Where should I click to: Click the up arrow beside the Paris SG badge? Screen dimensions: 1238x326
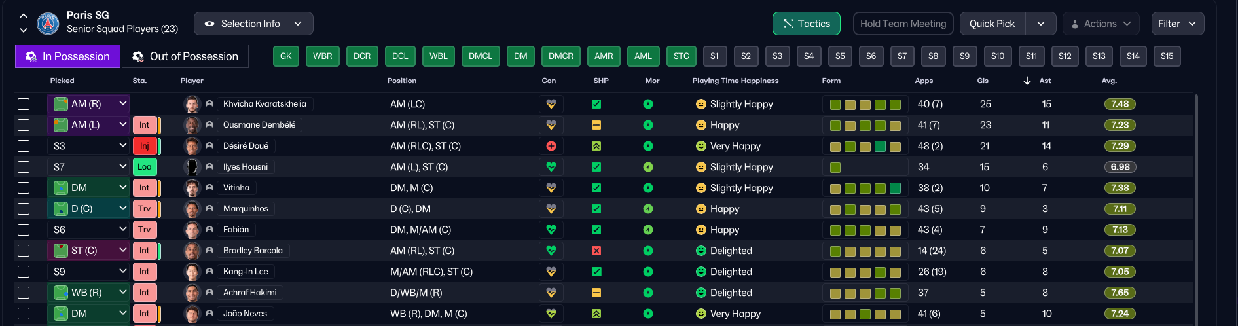coord(24,16)
